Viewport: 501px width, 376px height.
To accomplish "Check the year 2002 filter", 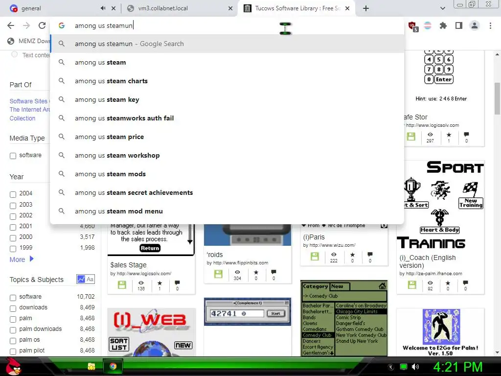I will pyautogui.click(x=13, y=216).
